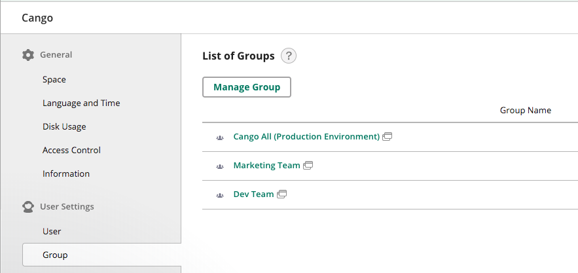Go to Language and Time settings

click(81, 103)
